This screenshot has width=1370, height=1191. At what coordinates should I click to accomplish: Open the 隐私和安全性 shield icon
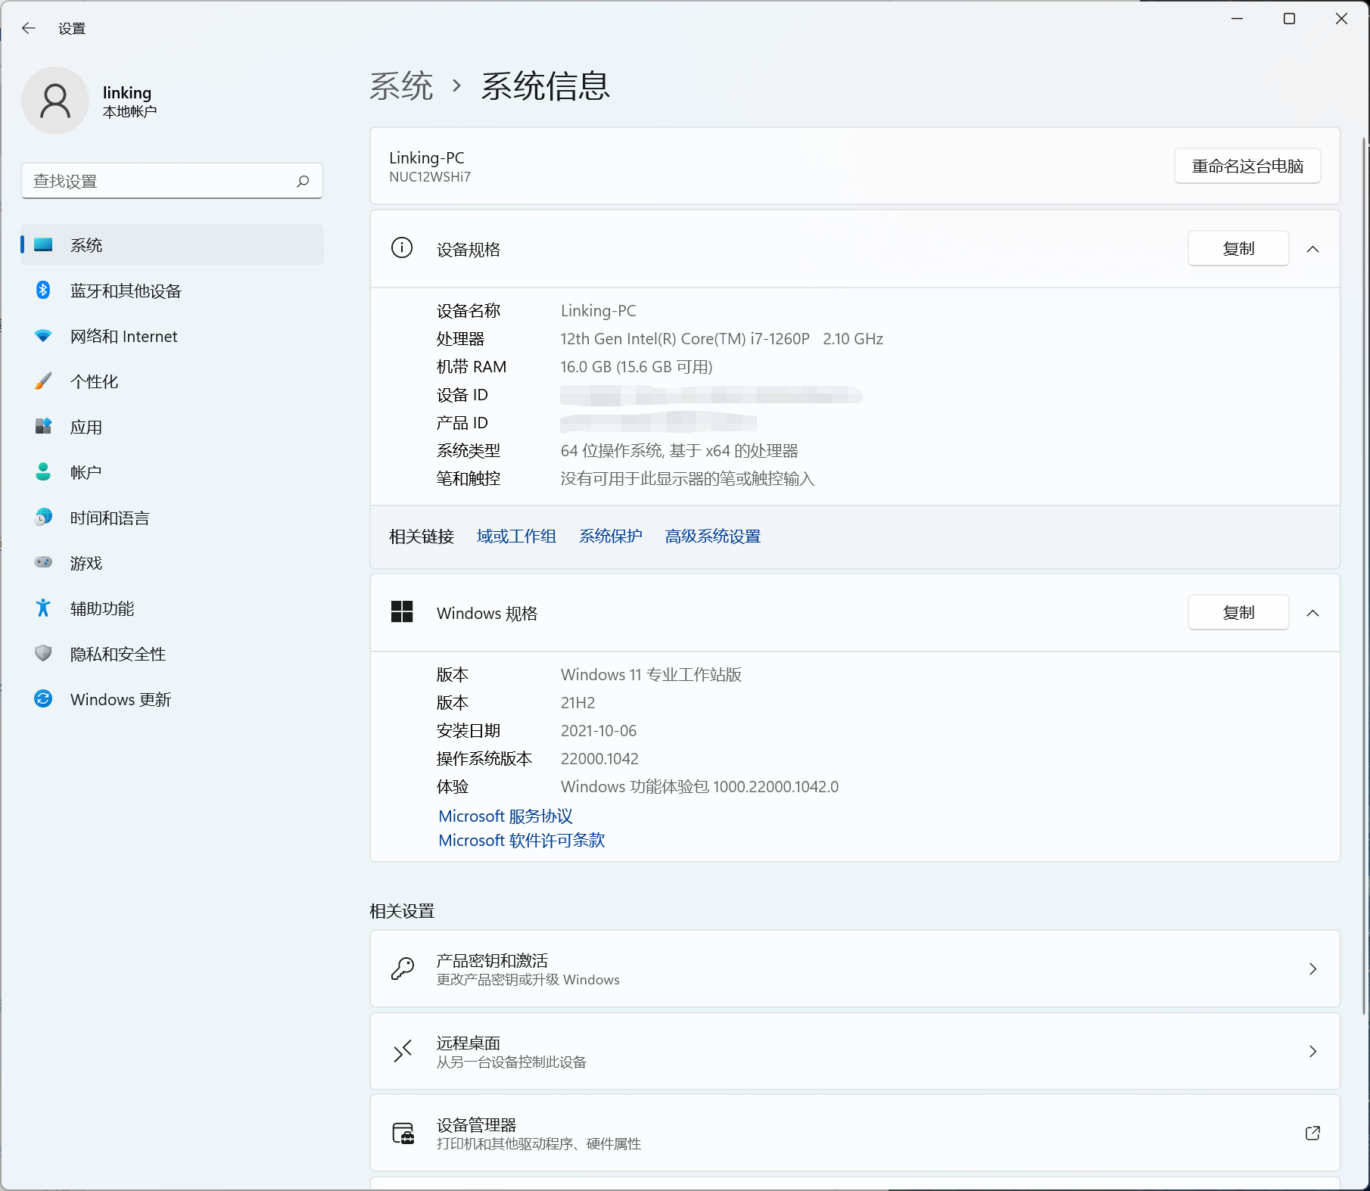[x=43, y=653]
